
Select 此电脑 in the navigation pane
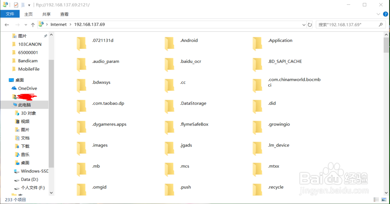point(24,105)
